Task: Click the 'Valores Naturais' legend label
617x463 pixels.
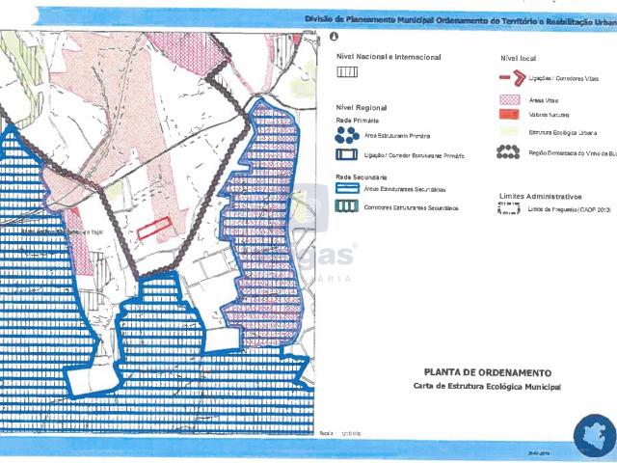Action: pos(549,115)
